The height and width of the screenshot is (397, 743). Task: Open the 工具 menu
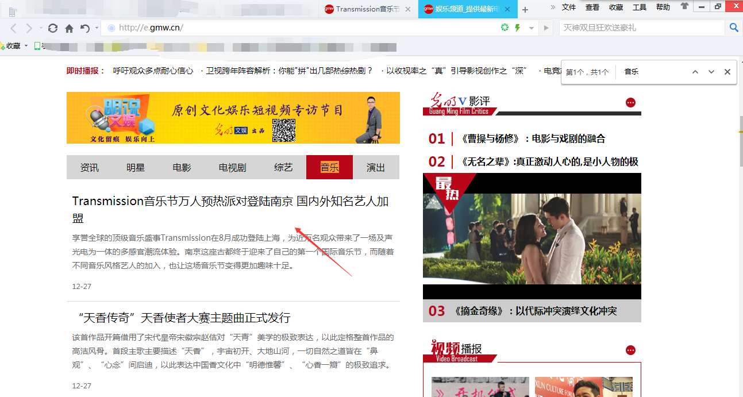click(x=640, y=7)
